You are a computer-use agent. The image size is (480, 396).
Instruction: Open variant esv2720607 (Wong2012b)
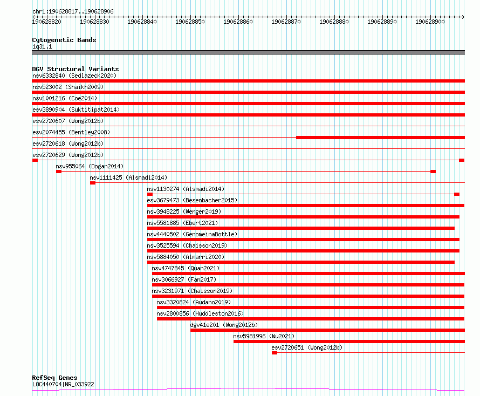pyautogui.click(x=68, y=121)
